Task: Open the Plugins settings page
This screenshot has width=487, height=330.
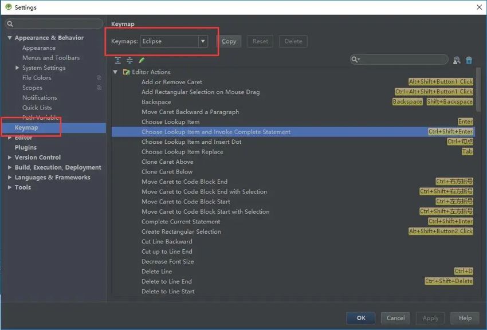Action: 25,147
